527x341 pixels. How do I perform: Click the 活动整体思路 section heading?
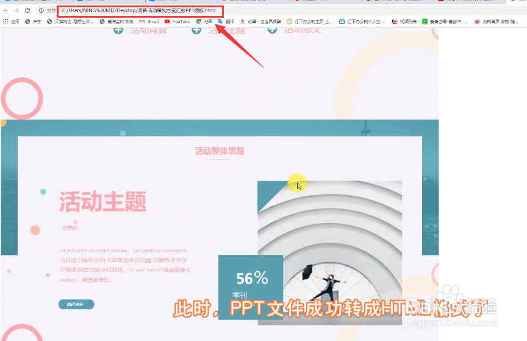pyautogui.click(x=220, y=151)
